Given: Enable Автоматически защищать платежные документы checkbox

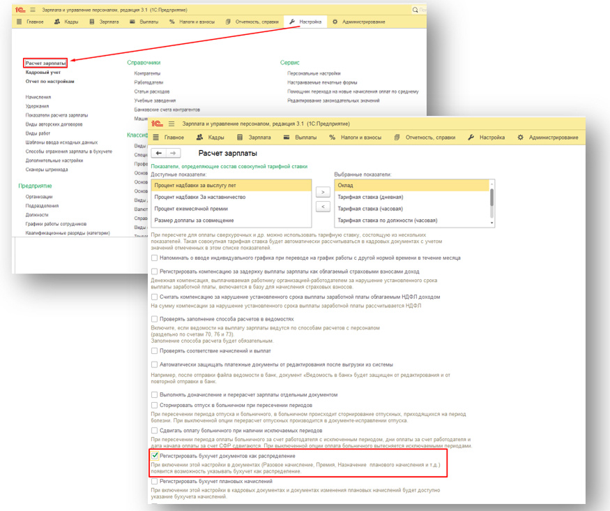Looking at the screenshot, I should click(155, 364).
